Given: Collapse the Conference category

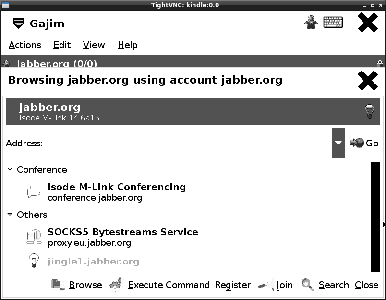Looking at the screenshot, I should (10, 169).
